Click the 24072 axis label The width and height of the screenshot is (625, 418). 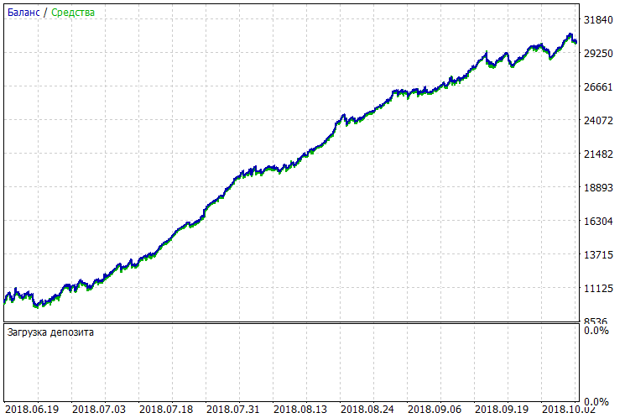click(x=599, y=121)
